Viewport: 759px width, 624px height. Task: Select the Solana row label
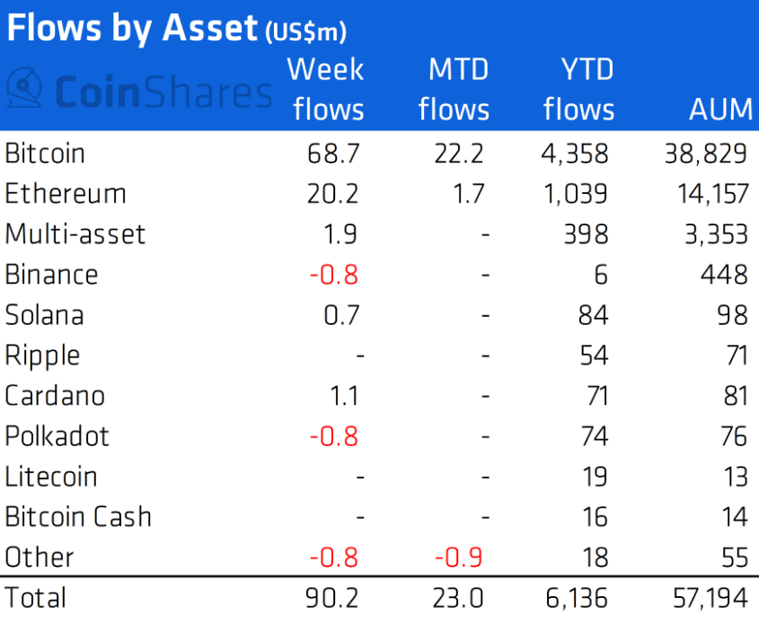click(x=45, y=315)
